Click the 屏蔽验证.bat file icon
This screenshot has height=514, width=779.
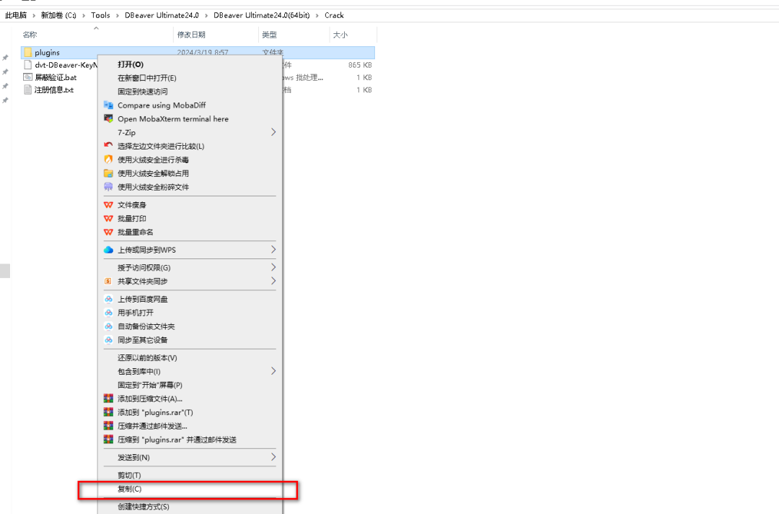(28, 77)
